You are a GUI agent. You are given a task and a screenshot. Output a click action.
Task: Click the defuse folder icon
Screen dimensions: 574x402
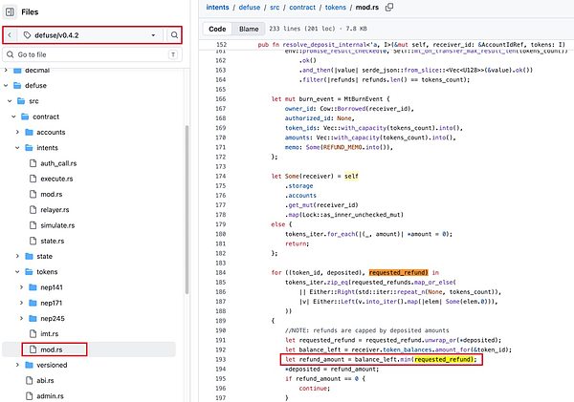pos(17,86)
